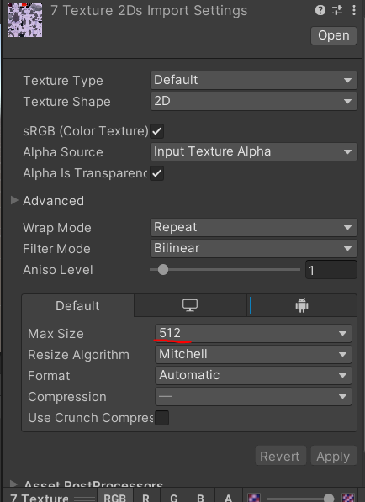Show the RGB channel preview
The image size is (365, 502).
click(x=114, y=497)
